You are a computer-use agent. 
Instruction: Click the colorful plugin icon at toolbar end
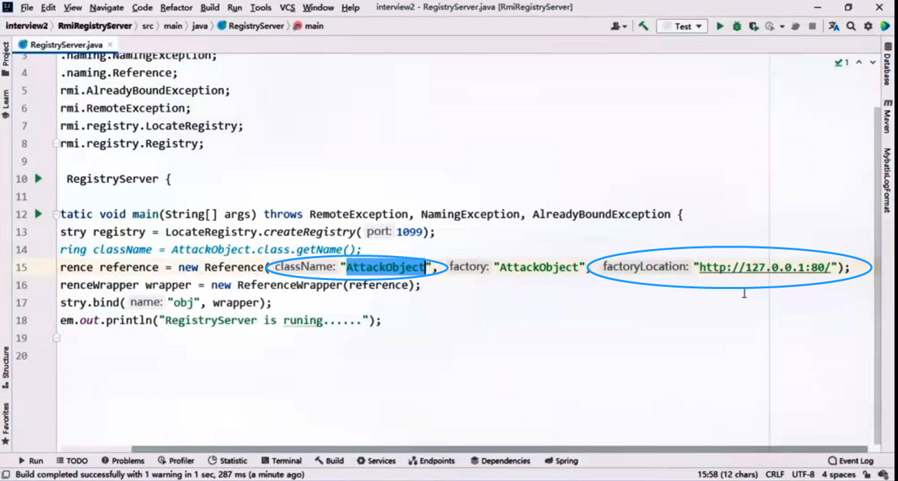[884, 26]
